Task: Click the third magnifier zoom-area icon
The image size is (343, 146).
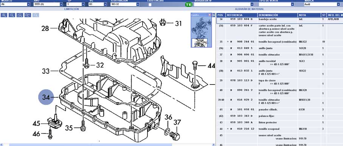Action: 20,15
